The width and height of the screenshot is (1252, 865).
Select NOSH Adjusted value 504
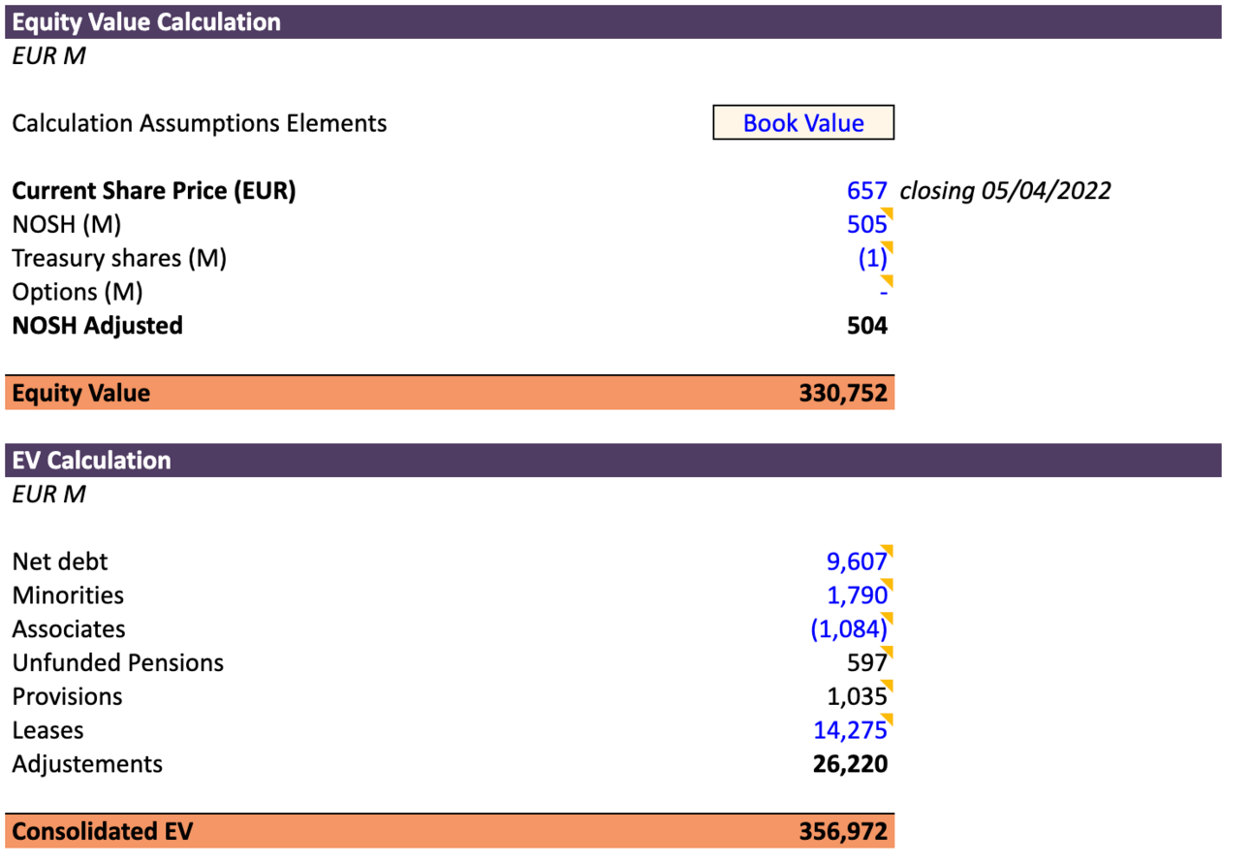pos(867,326)
